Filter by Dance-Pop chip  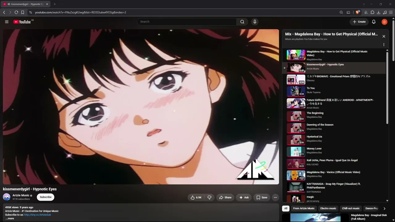point(371,208)
